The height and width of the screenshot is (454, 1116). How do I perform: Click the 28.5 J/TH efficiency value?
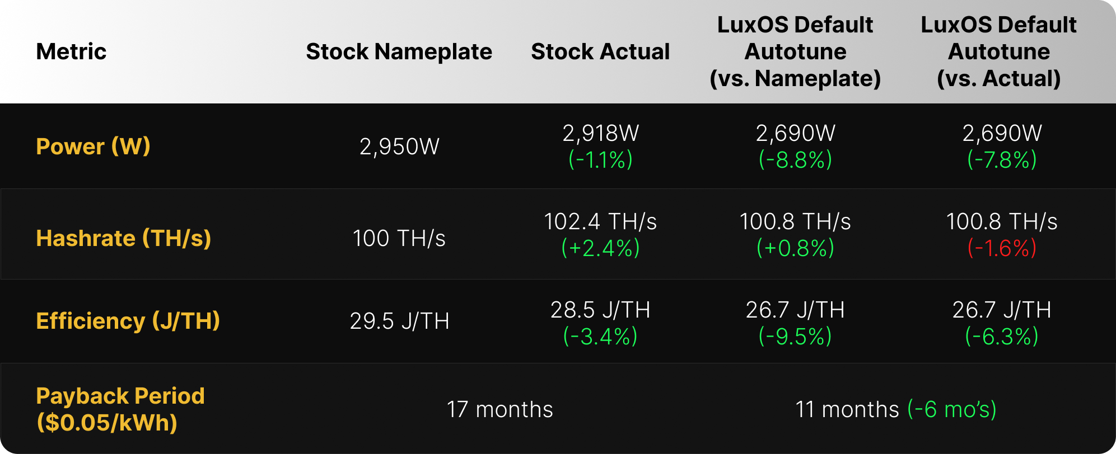(600, 310)
